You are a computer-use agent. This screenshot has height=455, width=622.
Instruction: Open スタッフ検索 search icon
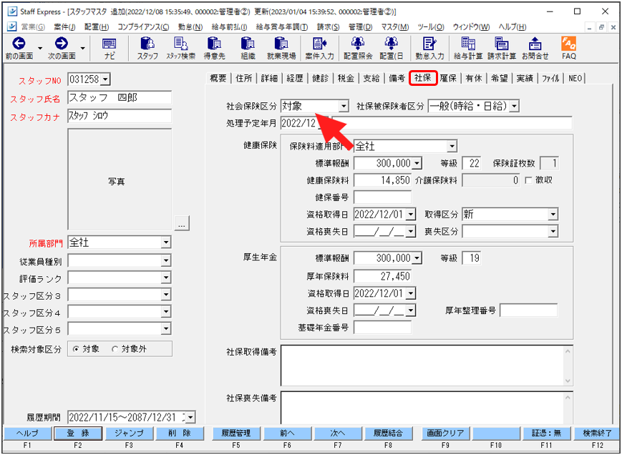coord(180,48)
